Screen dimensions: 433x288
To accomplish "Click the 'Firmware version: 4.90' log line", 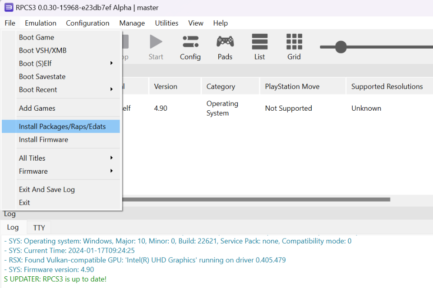I will [x=49, y=270].
